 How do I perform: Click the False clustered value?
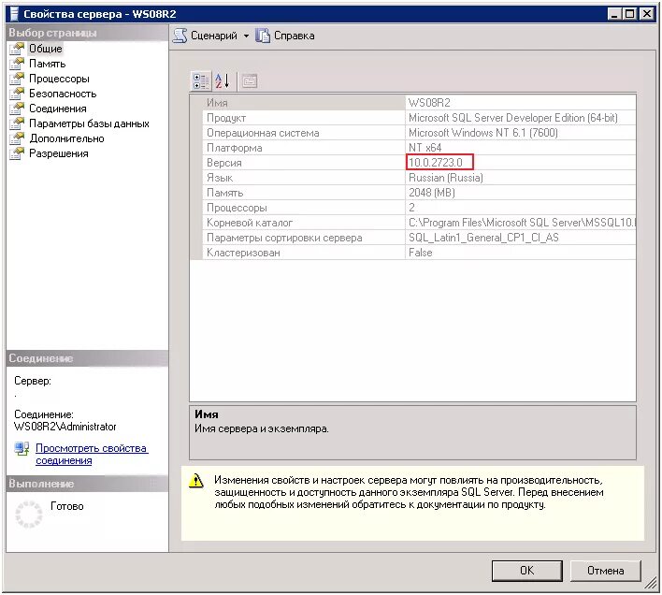(x=420, y=253)
